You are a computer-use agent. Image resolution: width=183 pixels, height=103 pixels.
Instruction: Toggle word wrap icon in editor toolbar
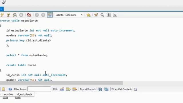coord(115,15)
